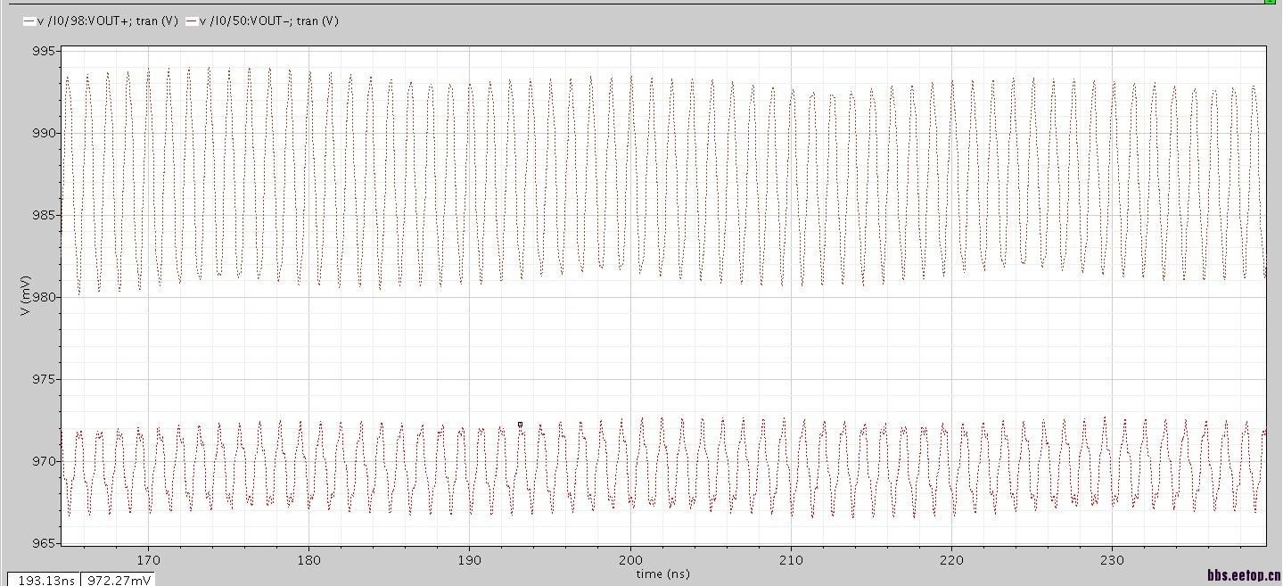Click the 972.27mV cursor voltage readout
Image resolution: width=1283 pixels, height=586 pixels.
(118, 580)
